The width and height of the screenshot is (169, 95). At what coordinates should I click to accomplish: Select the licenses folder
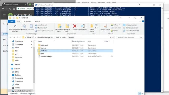click(75, 48)
